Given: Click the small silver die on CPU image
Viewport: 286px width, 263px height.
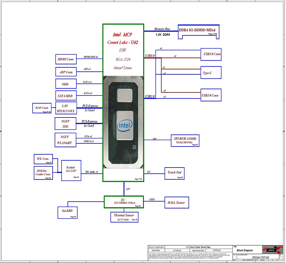Looking at the screenshot, I should [124, 96].
